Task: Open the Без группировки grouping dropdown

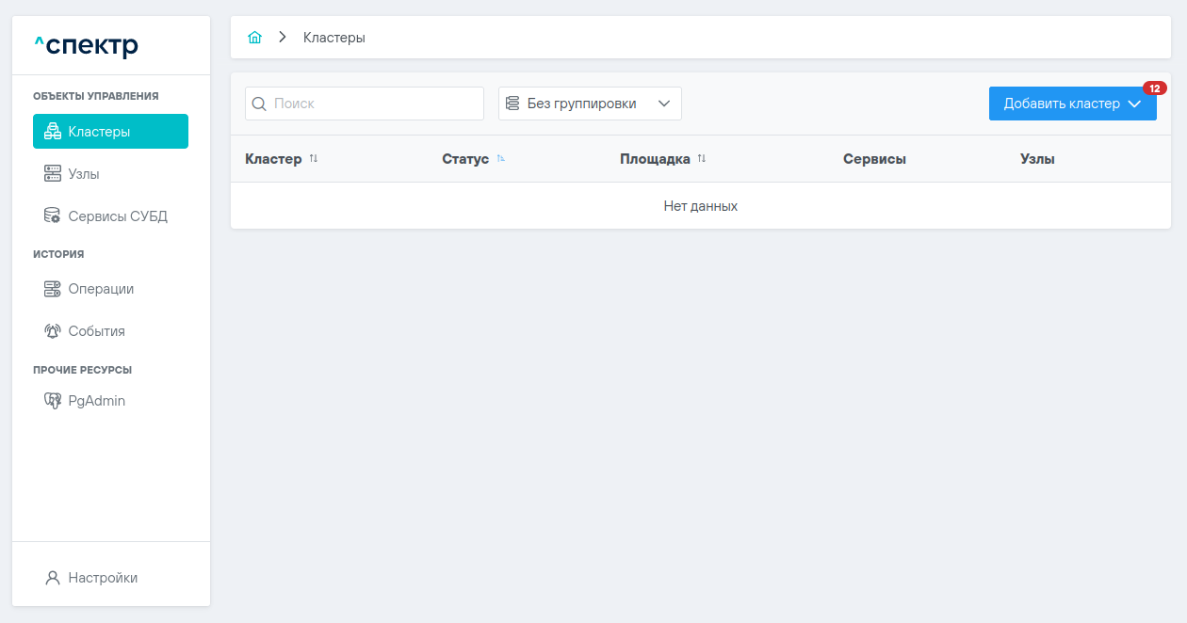Action: coord(590,104)
